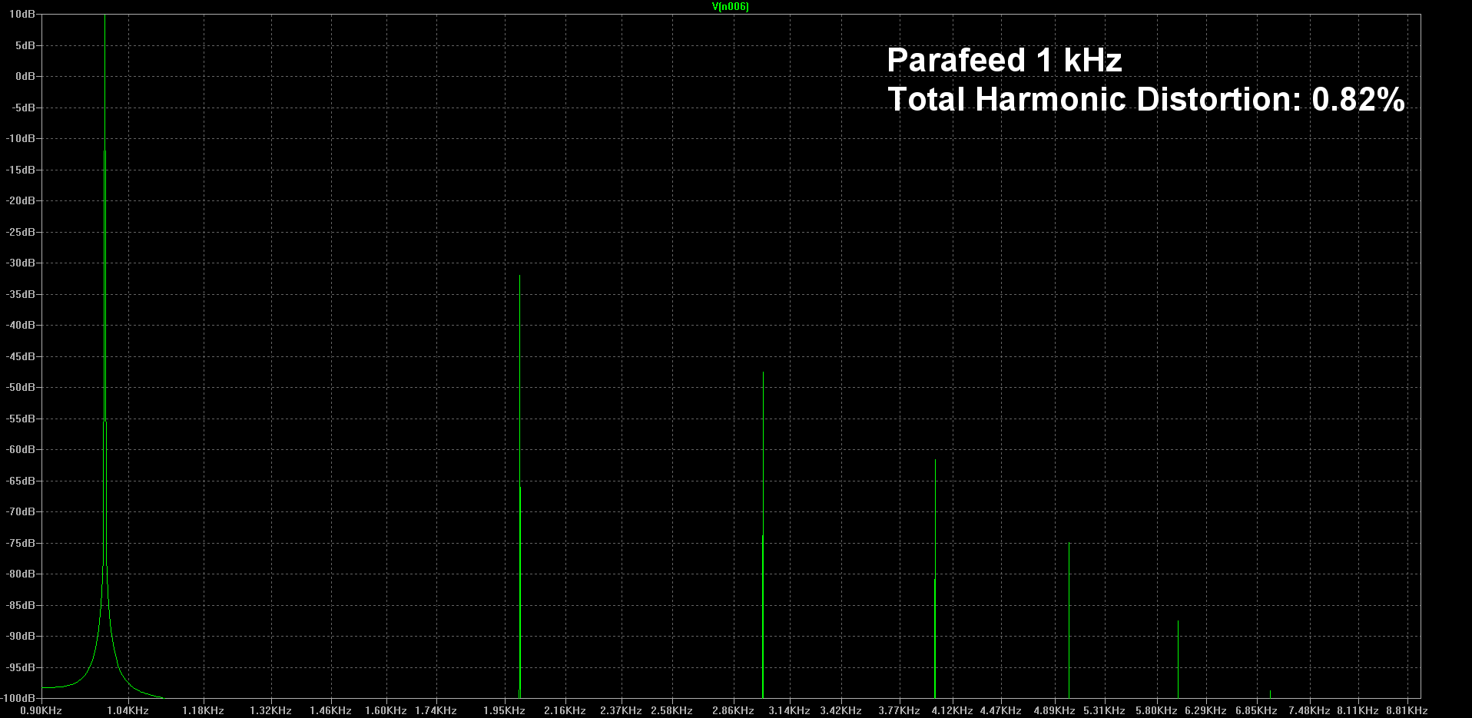Click the 3.42KHz horizontal axis label
This screenshot has width=1472, height=718.
[x=840, y=711]
